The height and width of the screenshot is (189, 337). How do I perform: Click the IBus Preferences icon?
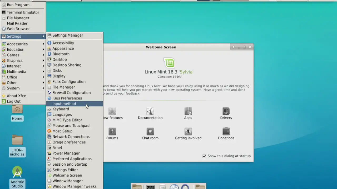coord(49,98)
